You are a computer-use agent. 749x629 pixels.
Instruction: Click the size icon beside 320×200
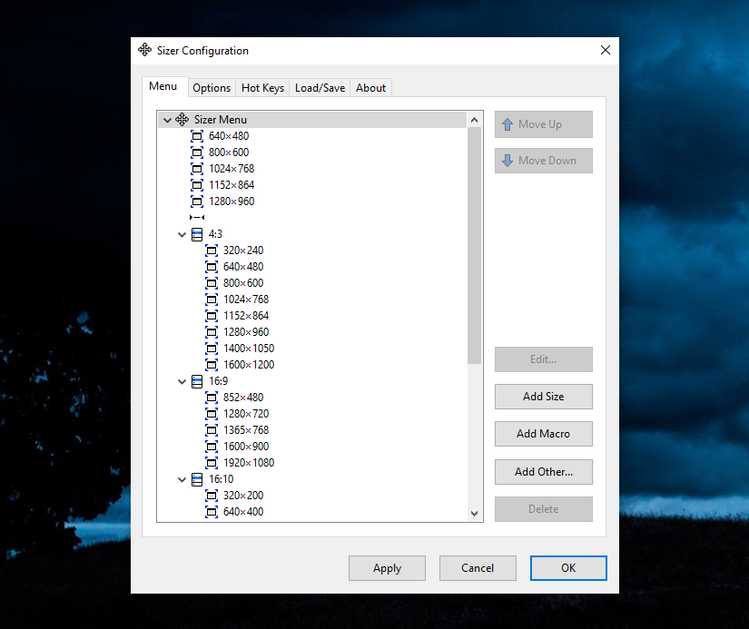pyautogui.click(x=212, y=496)
